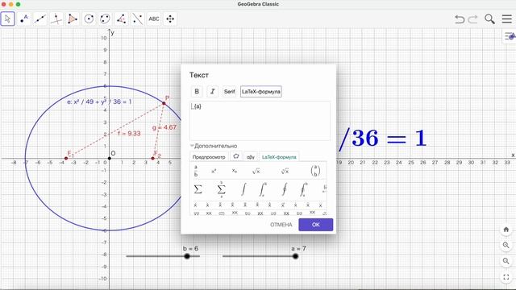Click the slider b = 6 handle
The height and width of the screenshot is (290, 516).
click(x=187, y=256)
